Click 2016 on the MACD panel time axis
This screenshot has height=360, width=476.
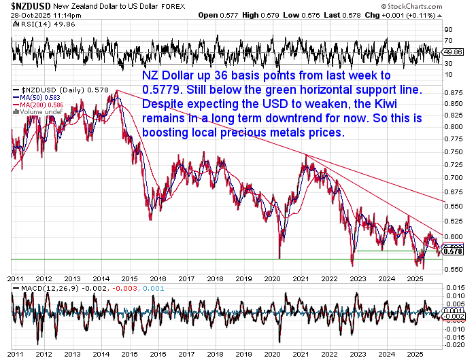[158, 355]
